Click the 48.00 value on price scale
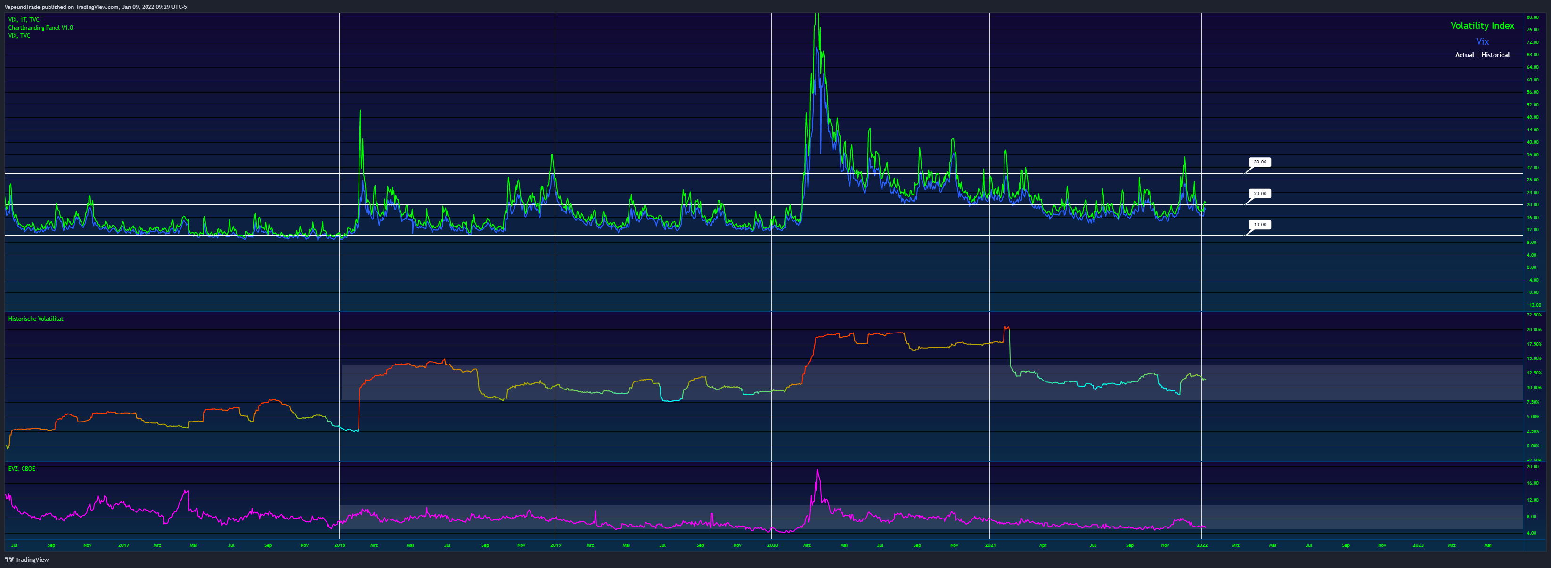 click(1533, 117)
